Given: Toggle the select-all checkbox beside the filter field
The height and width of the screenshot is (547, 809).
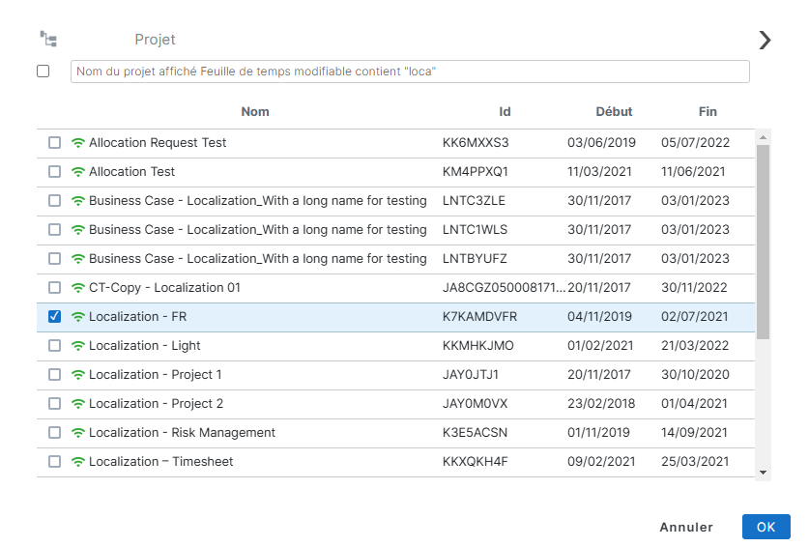Looking at the screenshot, I should click(x=43, y=72).
